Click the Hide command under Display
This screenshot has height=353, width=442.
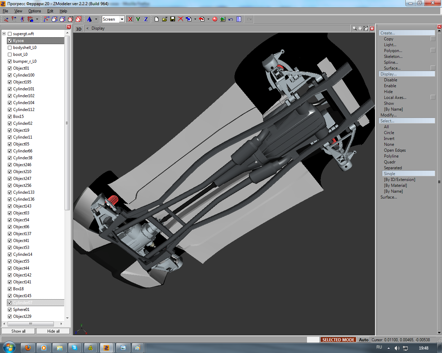click(388, 91)
